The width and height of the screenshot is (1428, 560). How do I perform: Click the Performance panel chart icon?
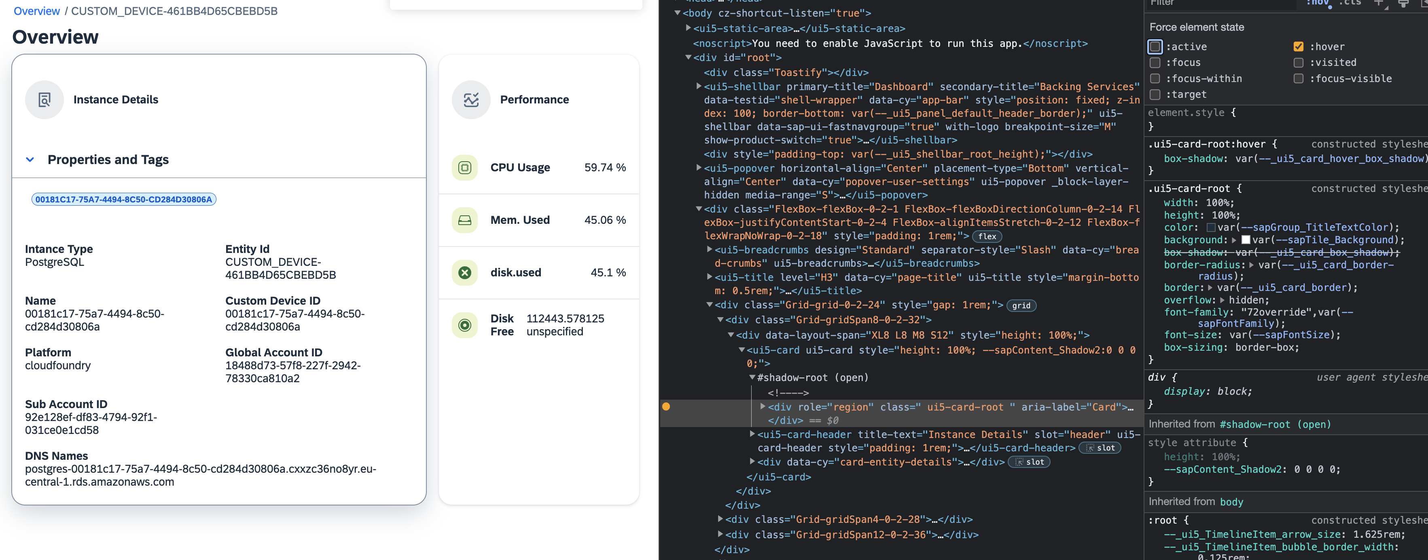click(470, 100)
